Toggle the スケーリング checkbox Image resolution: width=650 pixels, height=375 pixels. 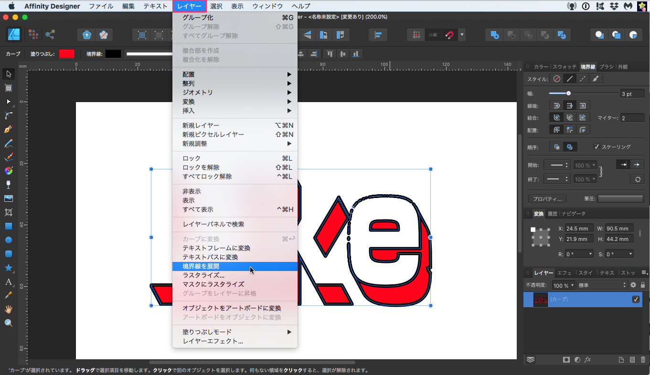pyautogui.click(x=597, y=147)
